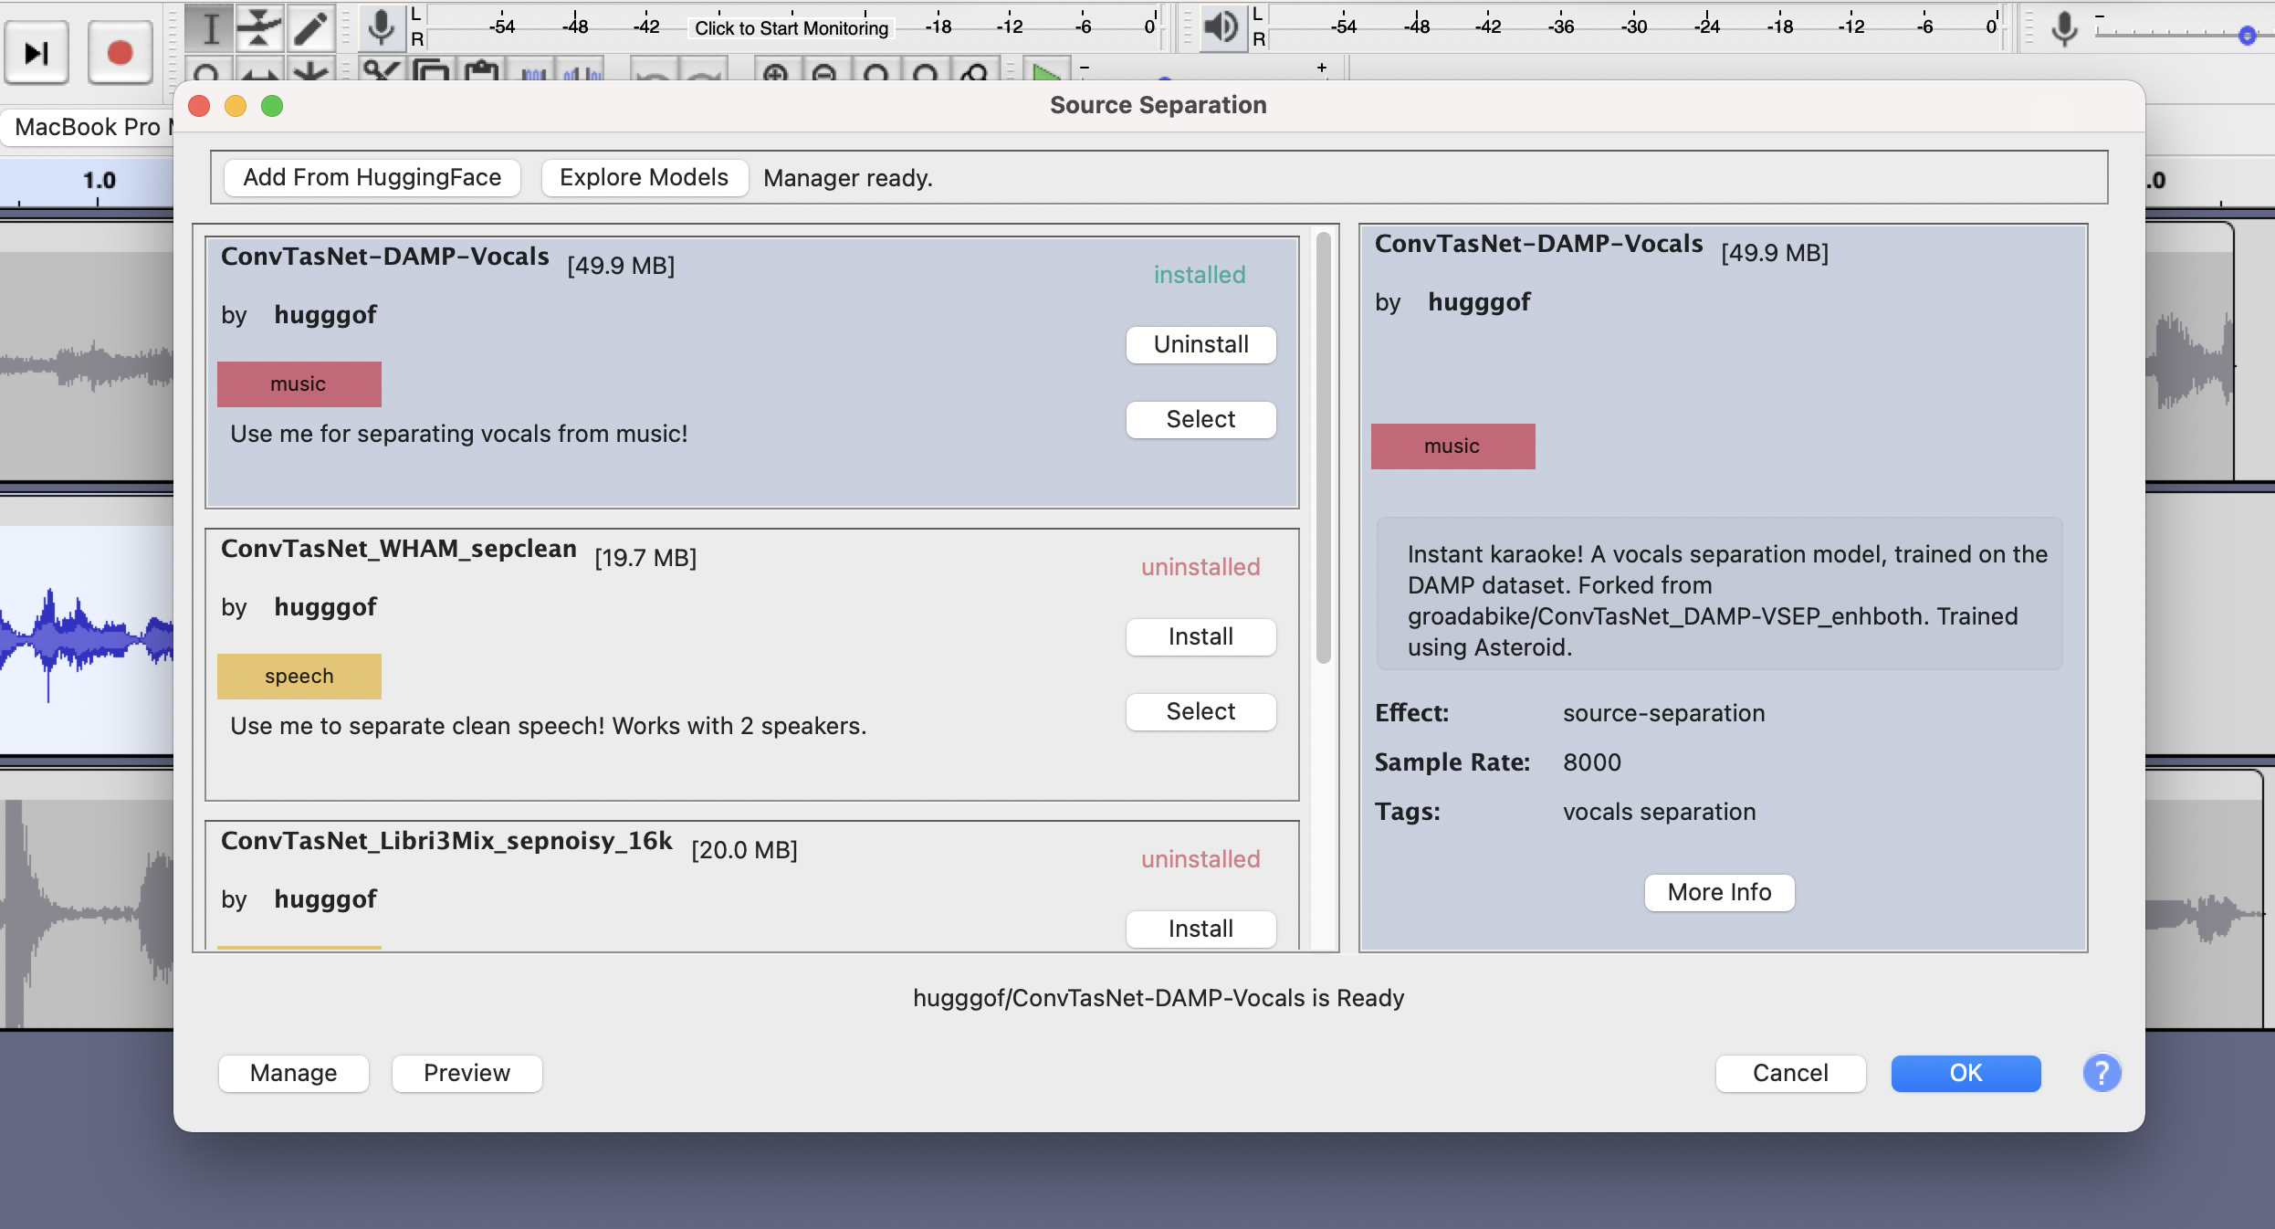Open More Info for selected model
Image resolution: width=2275 pixels, height=1229 pixels.
1719,892
